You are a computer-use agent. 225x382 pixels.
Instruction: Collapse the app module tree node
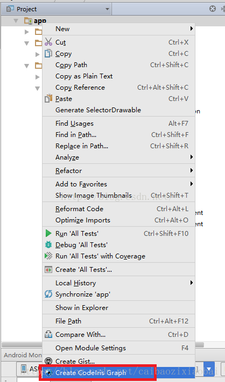pyautogui.click(x=16, y=21)
